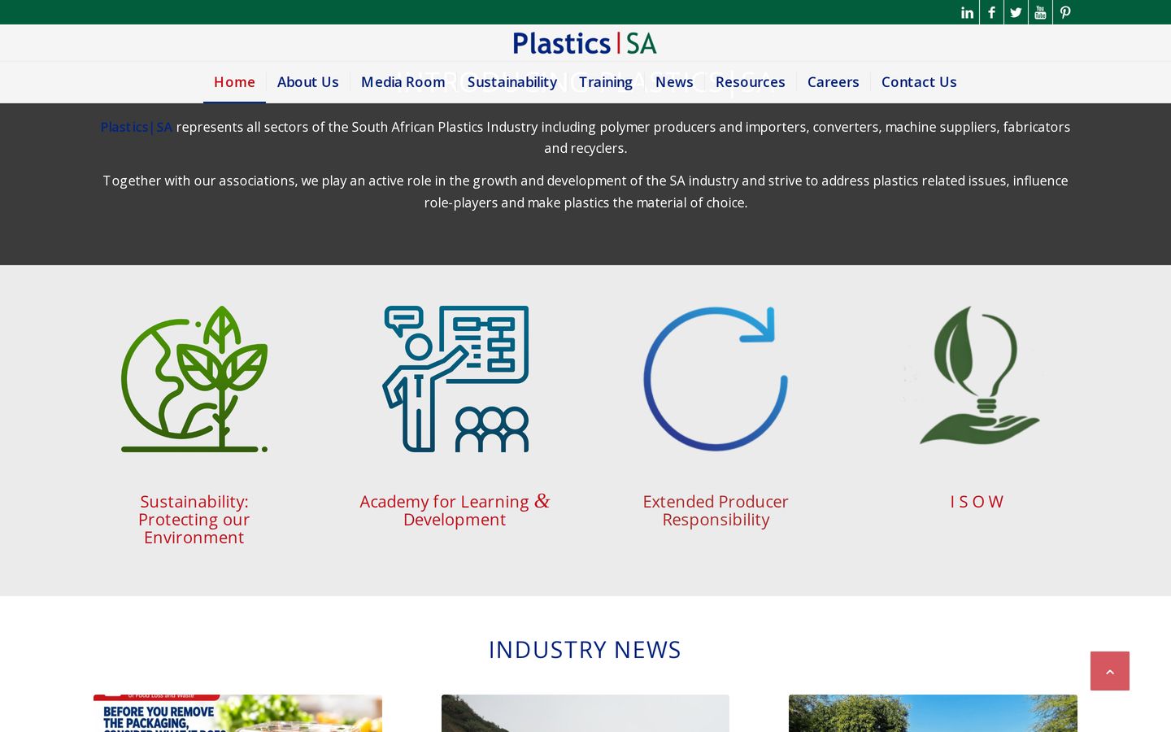
Task: Open the About Us menu
Action: [x=307, y=82]
